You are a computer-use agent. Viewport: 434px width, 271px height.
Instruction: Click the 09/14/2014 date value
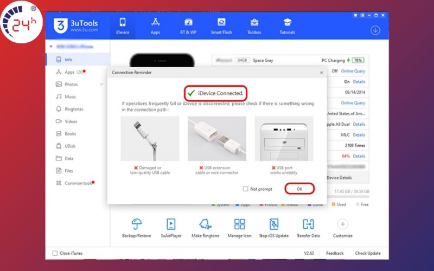point(355,92)
